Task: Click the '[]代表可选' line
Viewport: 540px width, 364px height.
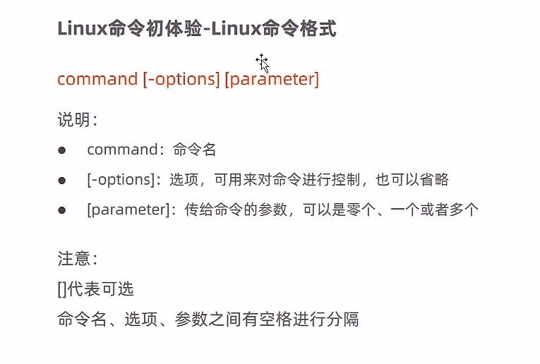Action: pyautogui.click(x=95, y=289)
